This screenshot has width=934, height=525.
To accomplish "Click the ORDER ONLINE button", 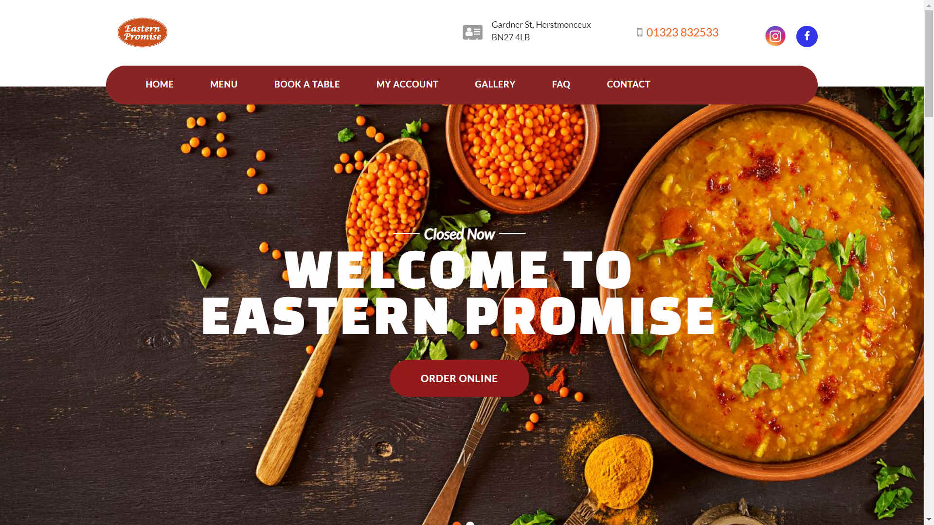I will coord(459,378).
